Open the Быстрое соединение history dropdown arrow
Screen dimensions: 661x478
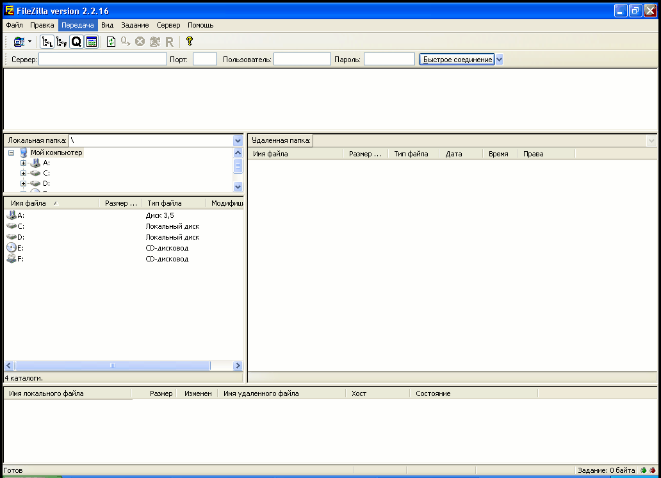(x=499, y=60)
